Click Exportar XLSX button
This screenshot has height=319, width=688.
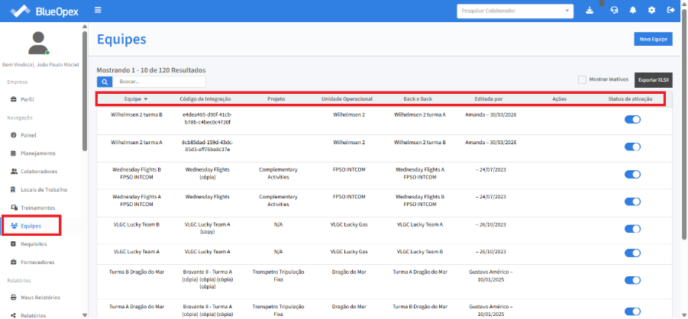tap(654, 80)
